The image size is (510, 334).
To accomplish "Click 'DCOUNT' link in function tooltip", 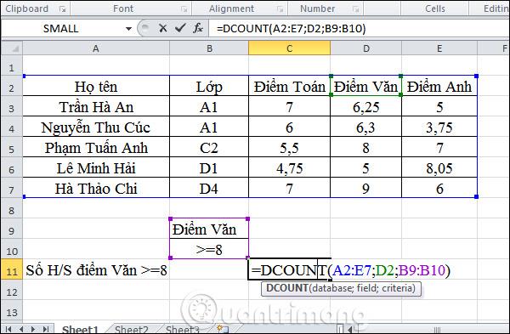I will pyautogui.click(x=287, y=288).
